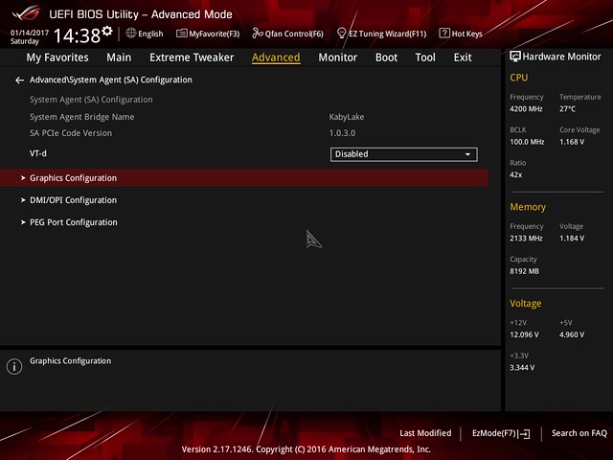Click the back arrow beside Advanced\System Agent path

[x=19, y=80]
